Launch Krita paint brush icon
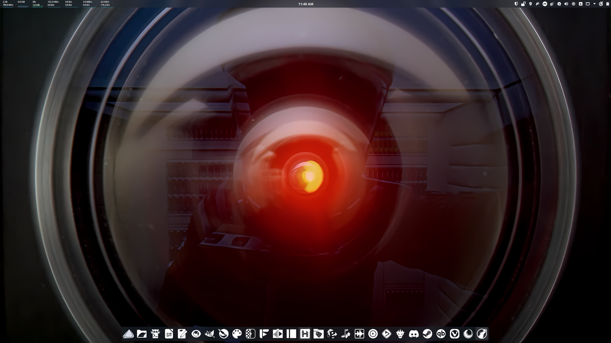611x343 pixels. [x=223, y=334]
